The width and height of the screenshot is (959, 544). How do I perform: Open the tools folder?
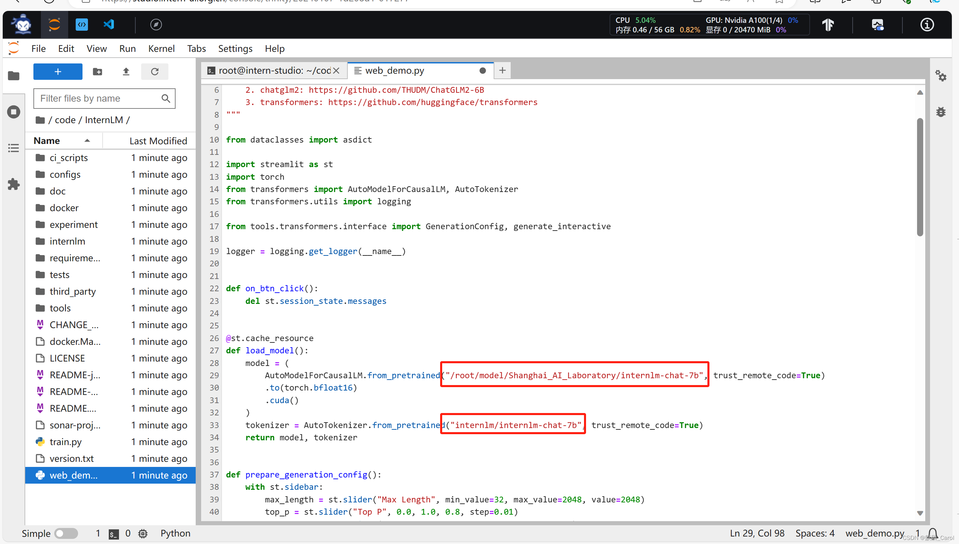(60, 308)
